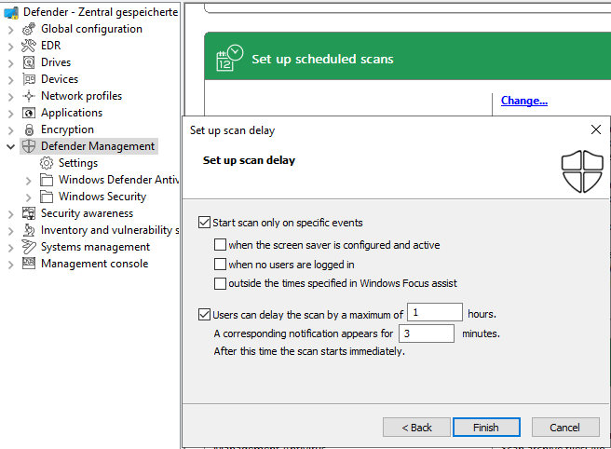Viewport: 611px width, 449px height.
Task: Expand the Devices tree node
Action: 11,80
